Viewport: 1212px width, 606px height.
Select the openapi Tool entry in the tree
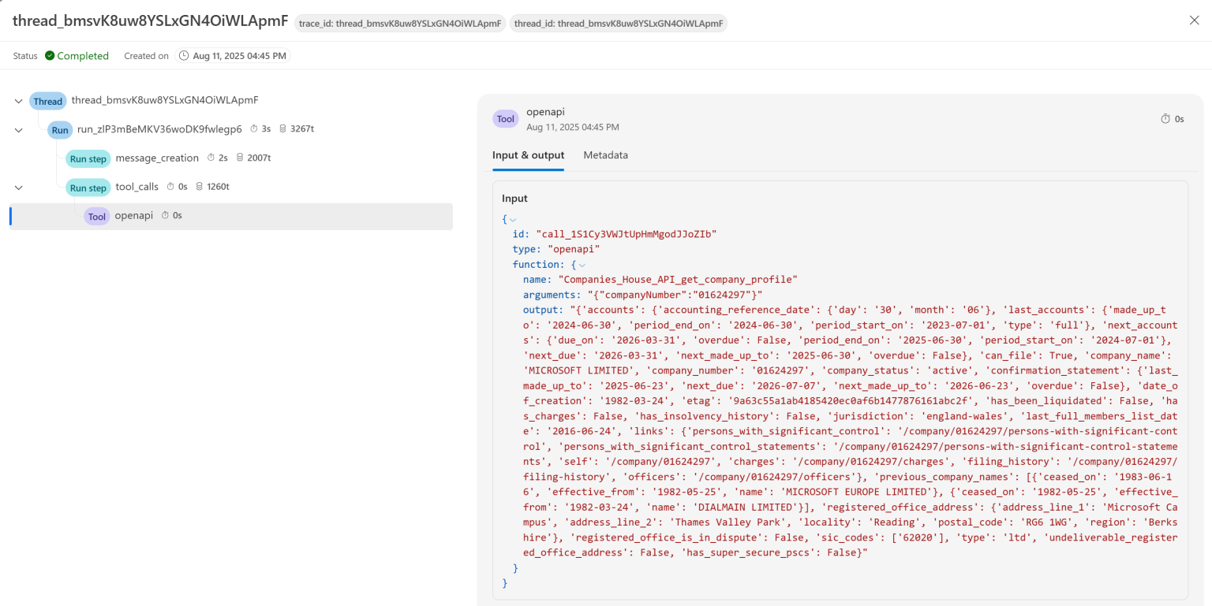tap(134, 215)
